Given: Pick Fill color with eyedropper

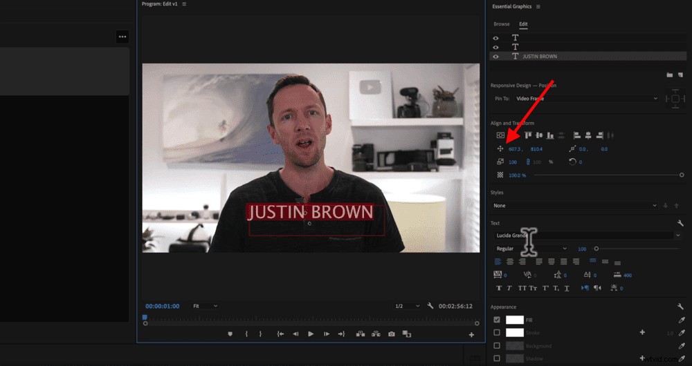Looking at the screenshot, I should pyautogui.click(x=682, y=320).
